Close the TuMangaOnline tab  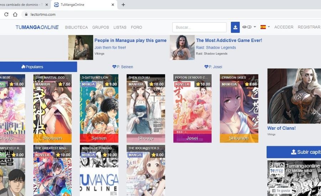[x=113, y=5]
